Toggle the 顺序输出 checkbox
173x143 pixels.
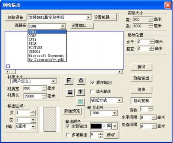click(92, 83)
